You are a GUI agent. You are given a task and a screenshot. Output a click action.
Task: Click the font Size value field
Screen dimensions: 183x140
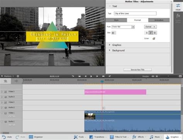[x=114, y=33]
